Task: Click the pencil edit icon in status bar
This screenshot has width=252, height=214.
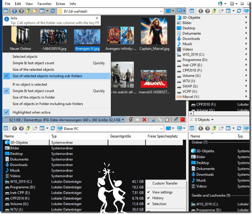Action: pos(176,120)
